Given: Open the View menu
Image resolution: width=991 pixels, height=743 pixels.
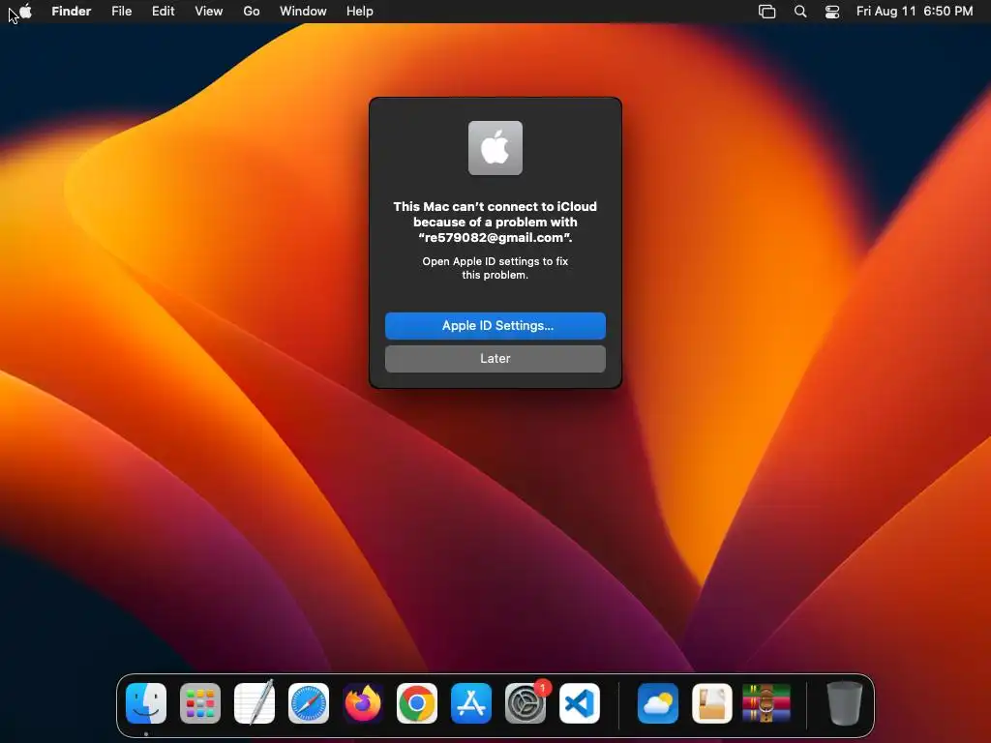Looking at the screenshot, I should pyautogui.click(x=209, y=12).
